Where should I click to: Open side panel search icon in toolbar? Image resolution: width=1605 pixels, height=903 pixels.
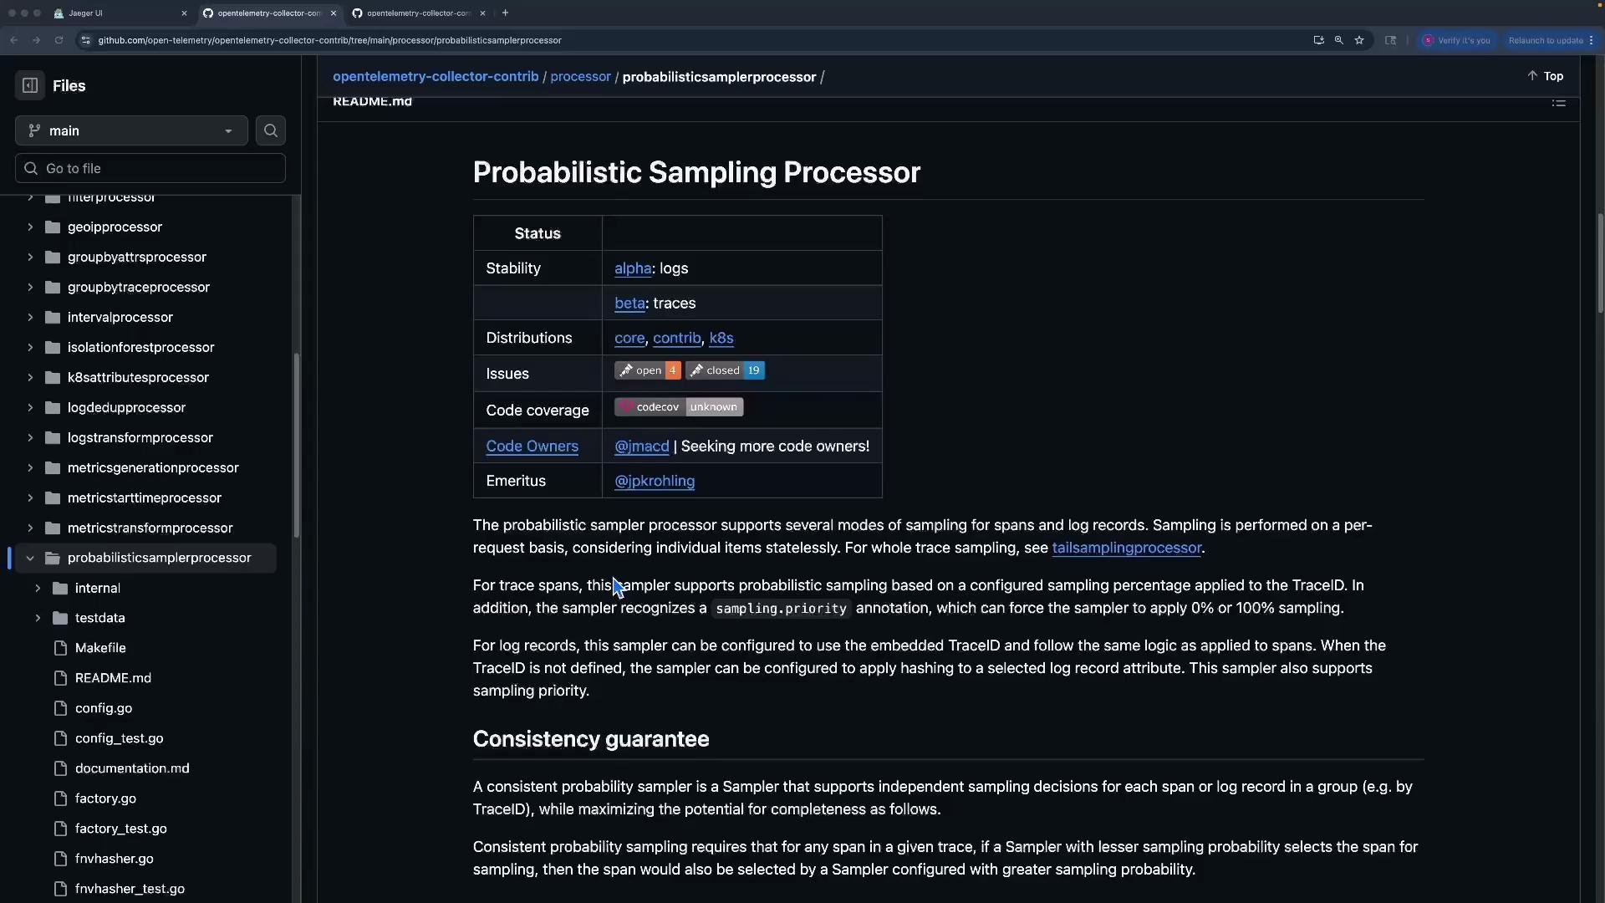(1390, 40)
